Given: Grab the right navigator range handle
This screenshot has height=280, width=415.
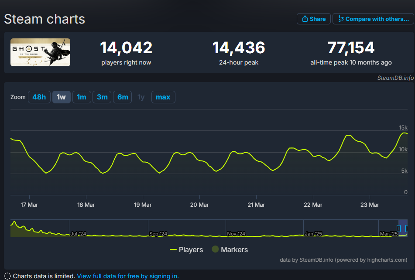Looking at the screenshot, I should 407,229.
